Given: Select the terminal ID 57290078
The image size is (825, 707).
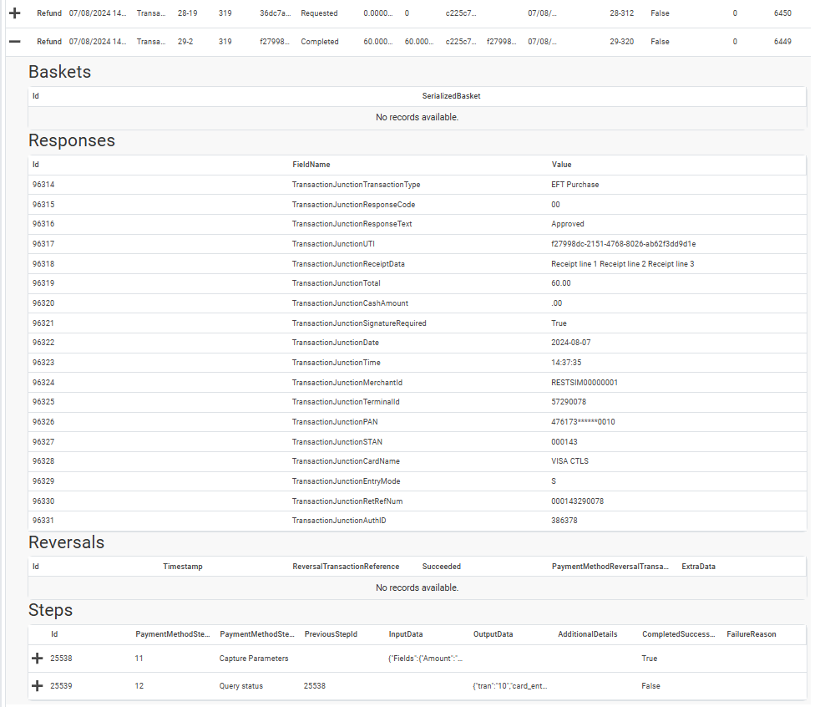Looking at the screenshot, I should click(x=569, y=402).
